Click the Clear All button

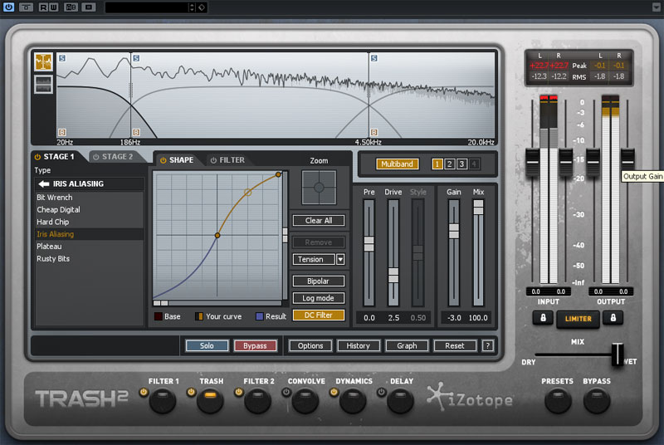(319, 221)
